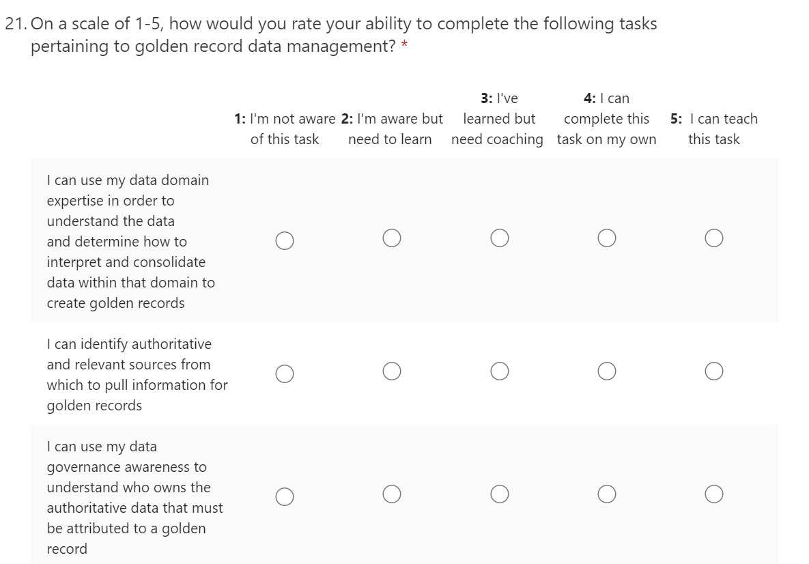This screenshot has width=809, height=564.
Task: Set identifying authoritative sources to rating 5
Action: [714, 371]
